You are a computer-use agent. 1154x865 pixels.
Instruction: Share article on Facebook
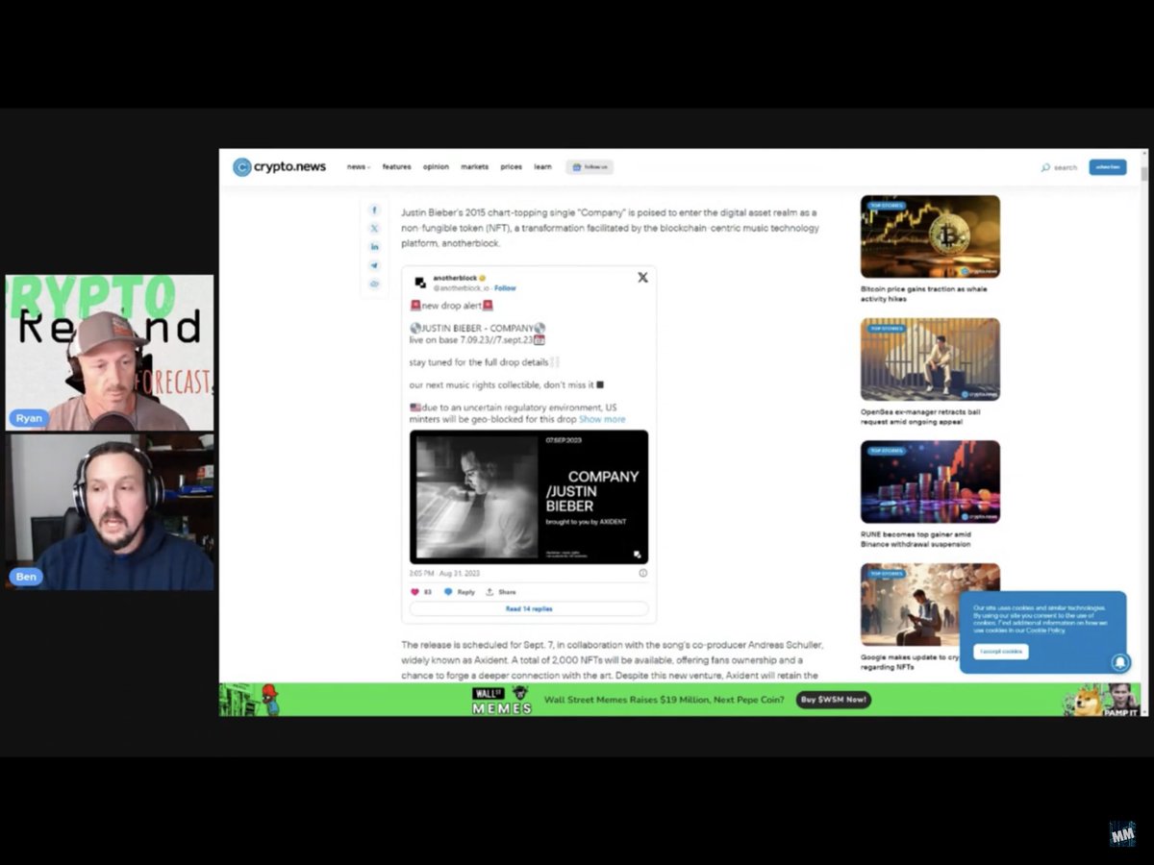coord(374,210)
